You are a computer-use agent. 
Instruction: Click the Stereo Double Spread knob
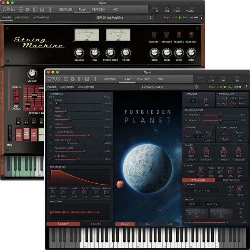[240, 136]
